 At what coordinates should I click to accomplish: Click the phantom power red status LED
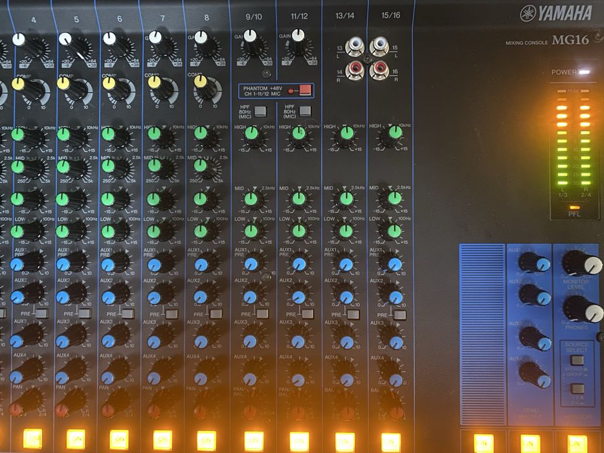click(x=291, y=91)
